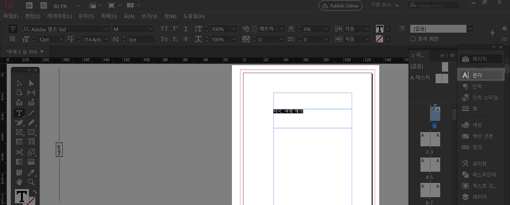The width and height of the screenshot is (510, 205).
Task: Click the Adobe Stock search field
Action: (x=433, y=6)
